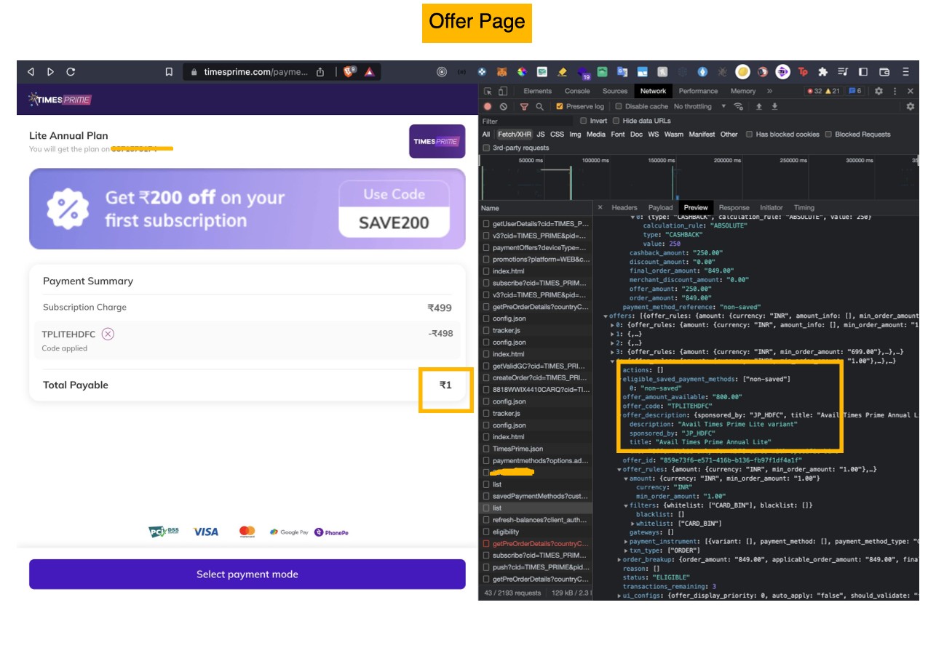Open the No throttling dropdown
This screenshot has width=936, height=661.
pyautogui.click(x=699, y=106)
